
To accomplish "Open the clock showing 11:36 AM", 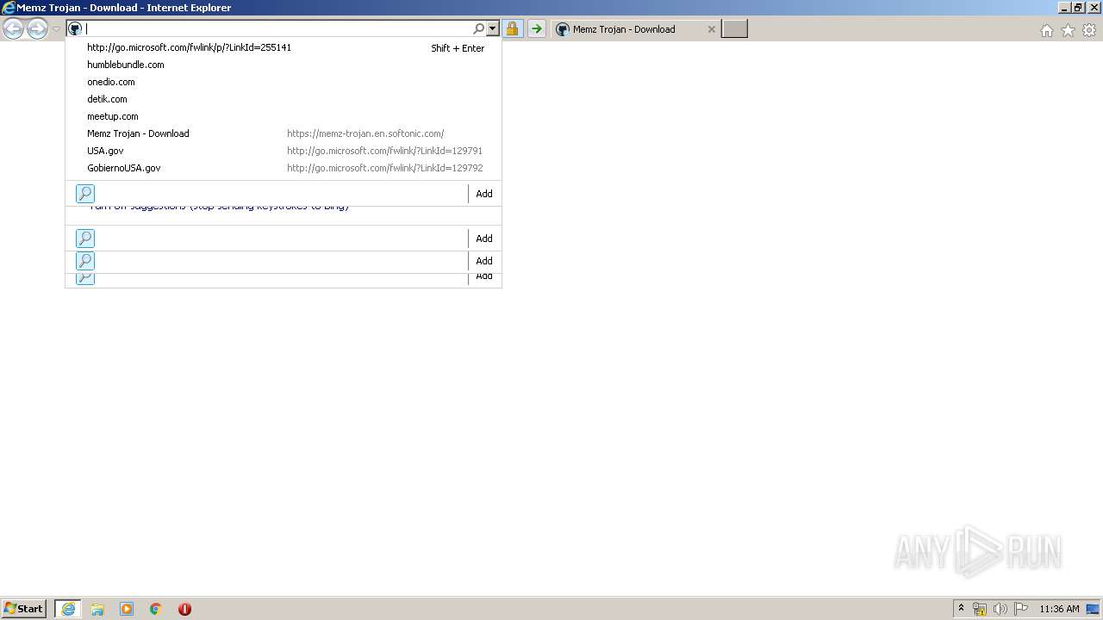I will 1059,609.
